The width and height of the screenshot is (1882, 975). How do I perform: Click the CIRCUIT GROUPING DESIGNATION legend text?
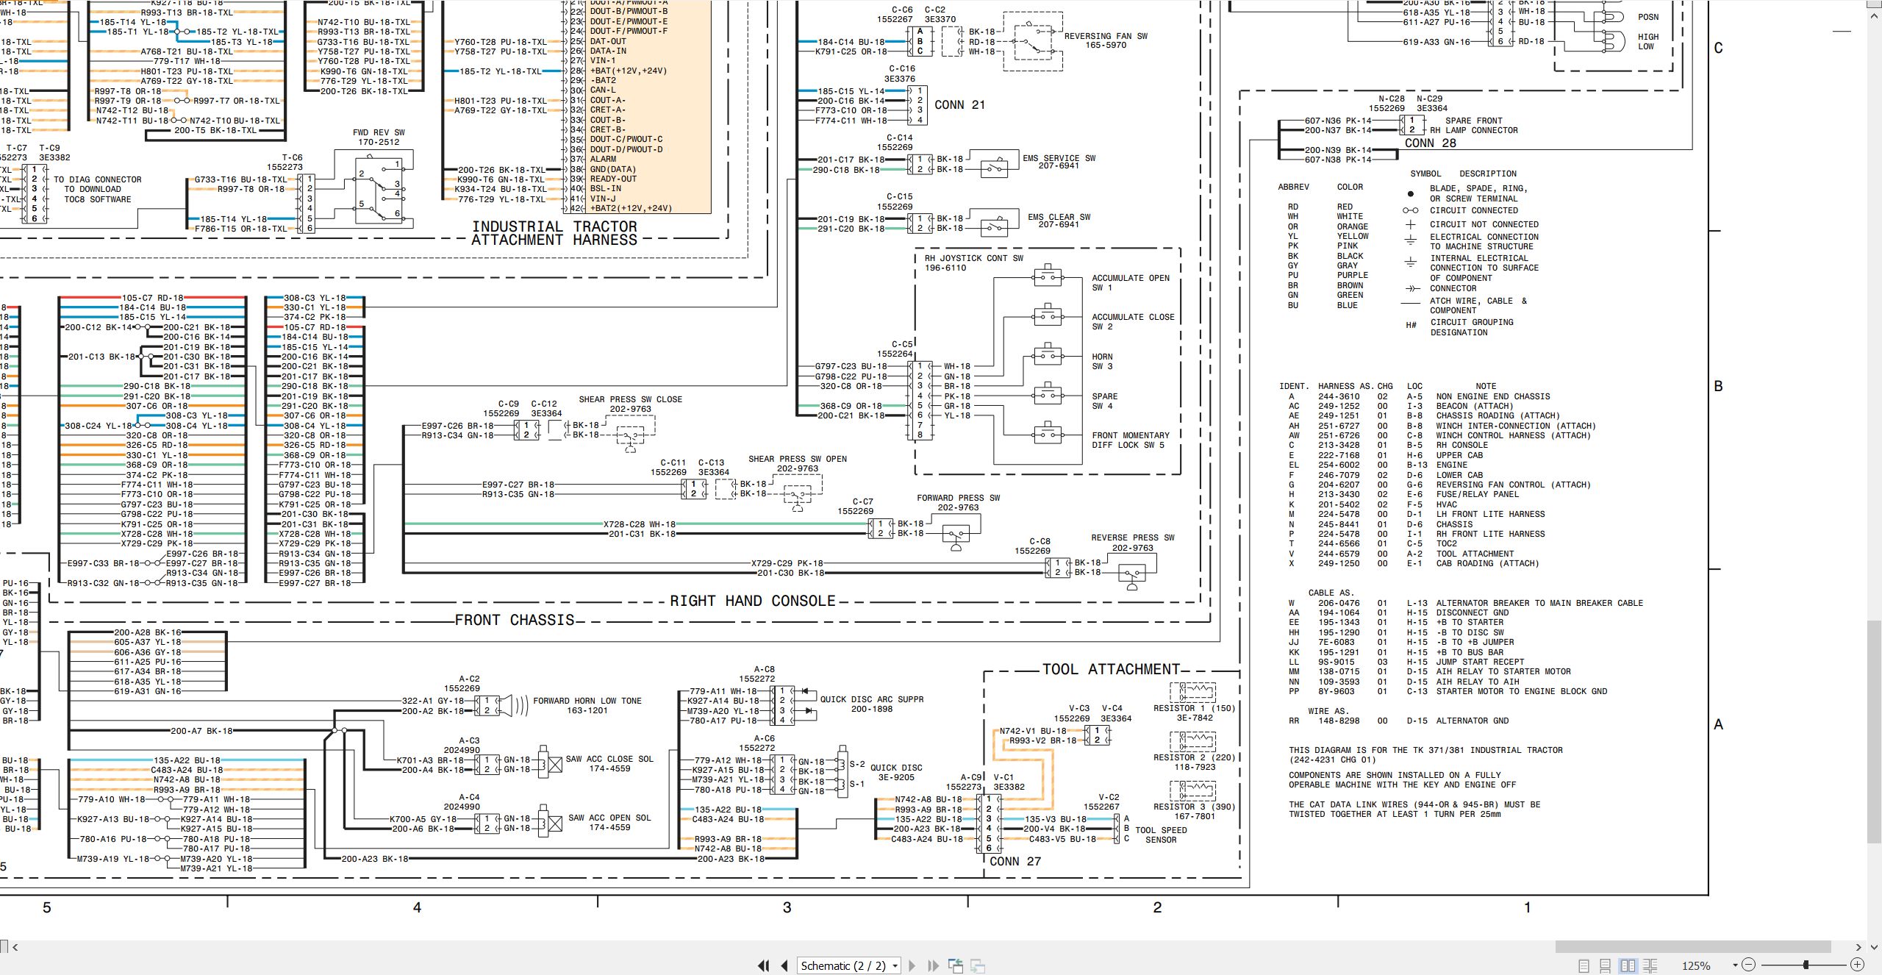coord(1472,327)
